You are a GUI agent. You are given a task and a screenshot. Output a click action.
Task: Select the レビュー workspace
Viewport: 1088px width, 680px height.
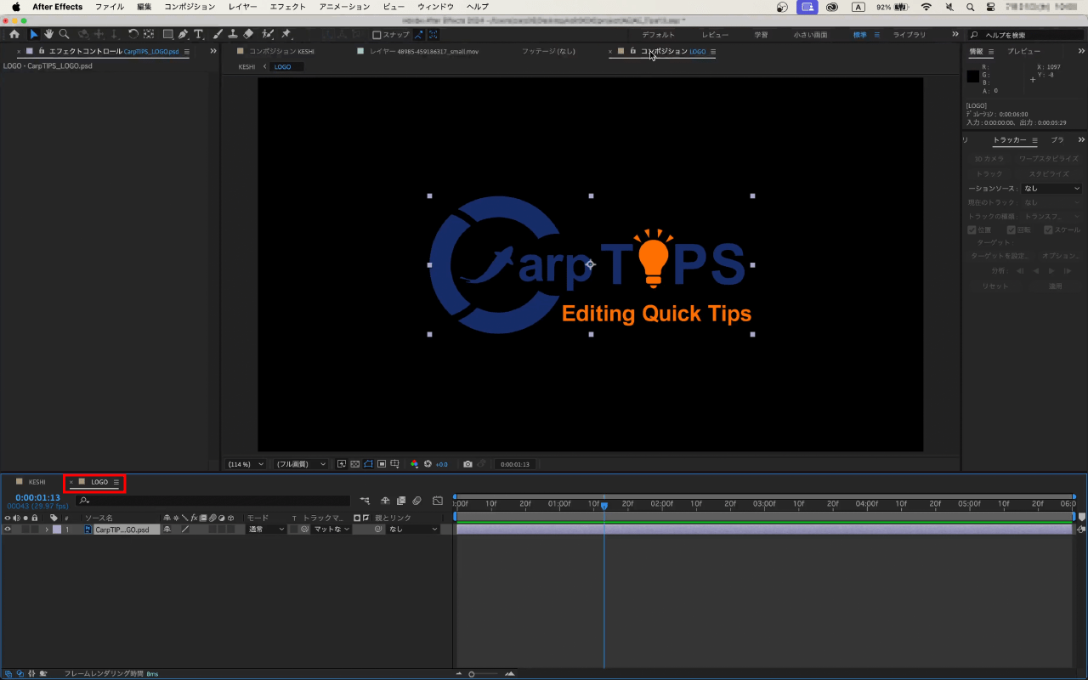tap(715, 35)
